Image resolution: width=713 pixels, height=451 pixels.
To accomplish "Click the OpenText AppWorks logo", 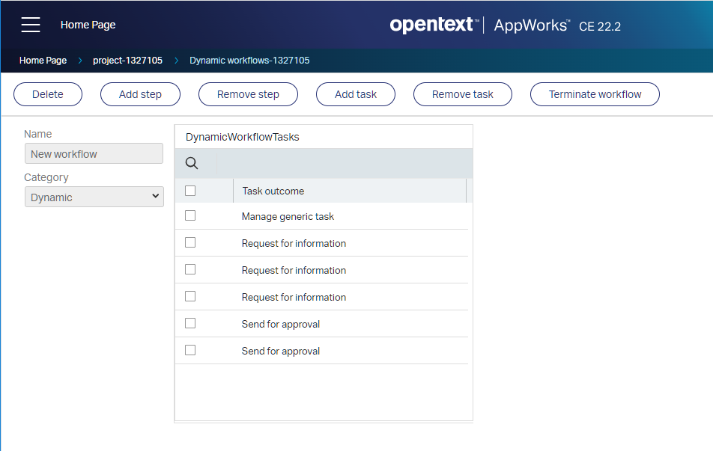I will tap(505, 25).
